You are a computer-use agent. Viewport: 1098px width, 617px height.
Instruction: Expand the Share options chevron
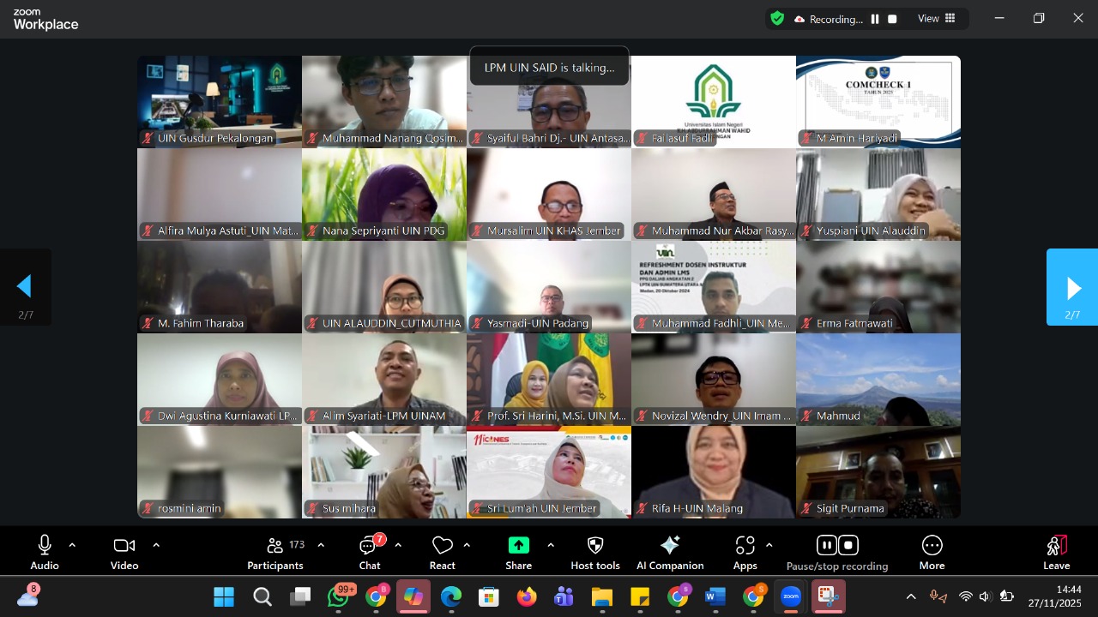tap(551, 545)
